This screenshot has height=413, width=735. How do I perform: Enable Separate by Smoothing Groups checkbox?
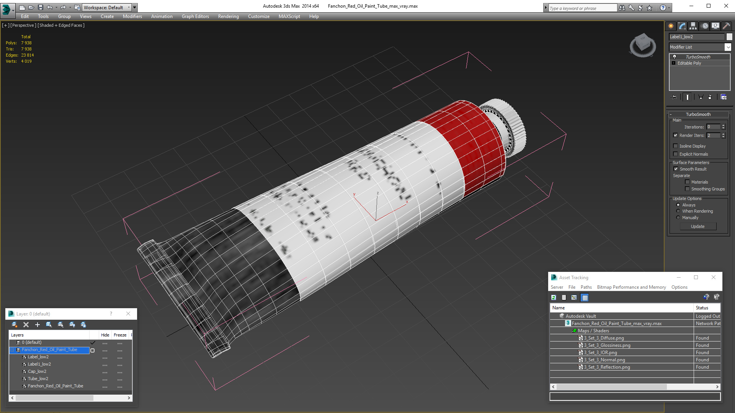point(687,189)
